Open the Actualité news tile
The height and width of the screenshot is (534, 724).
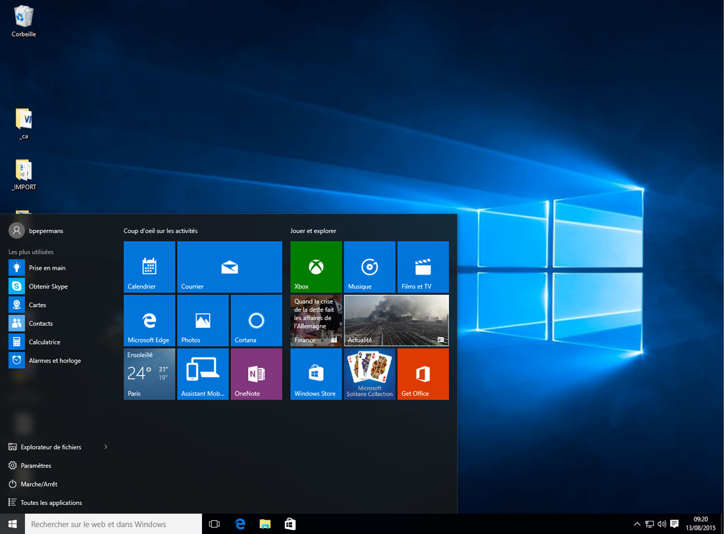click(396, 320)
